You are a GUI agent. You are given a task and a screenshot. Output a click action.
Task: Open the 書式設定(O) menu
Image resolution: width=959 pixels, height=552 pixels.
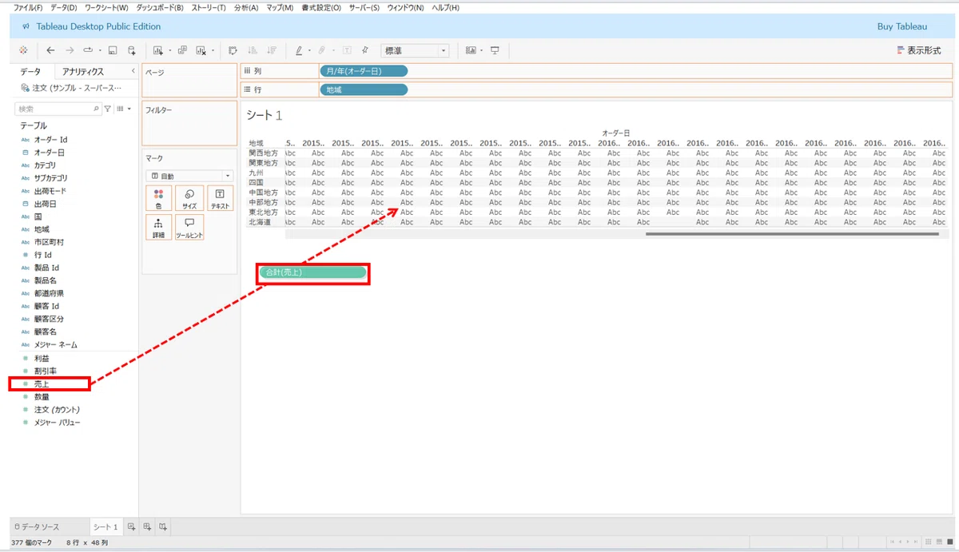(321, 7)
